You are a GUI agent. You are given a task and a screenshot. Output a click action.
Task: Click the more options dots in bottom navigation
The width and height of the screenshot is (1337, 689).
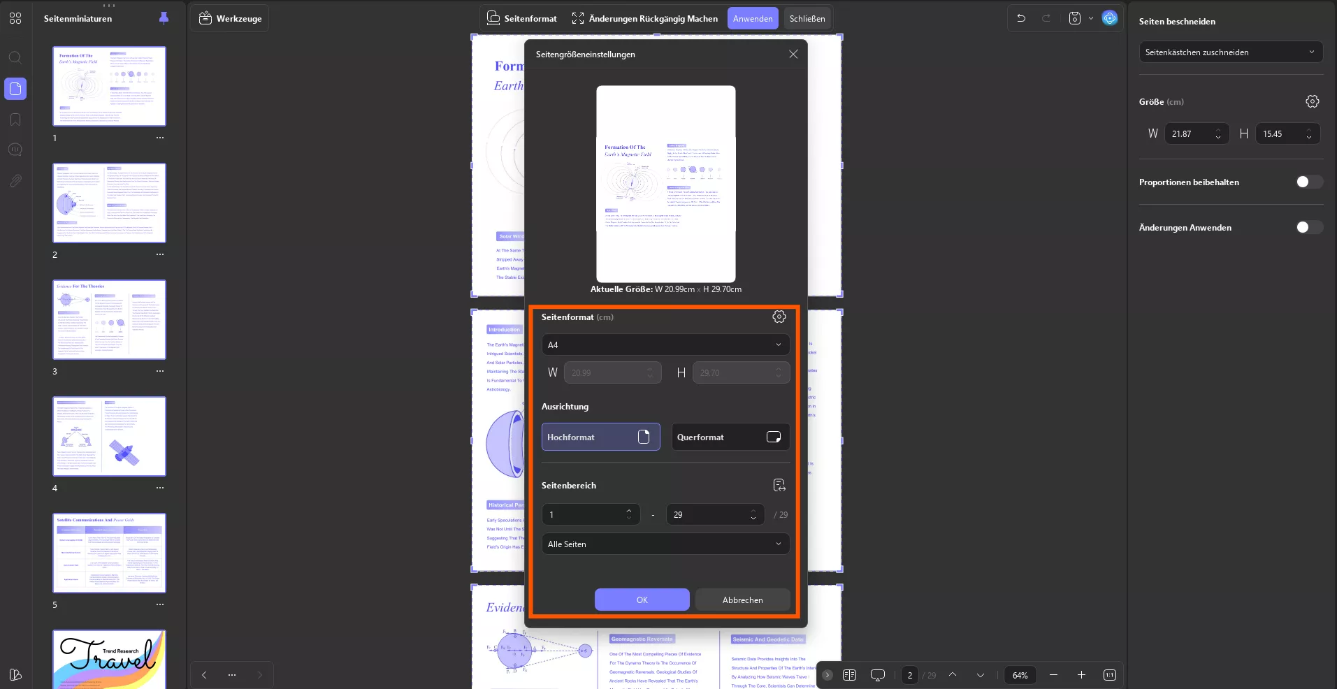pyautogui.click(x=232, y=675)
